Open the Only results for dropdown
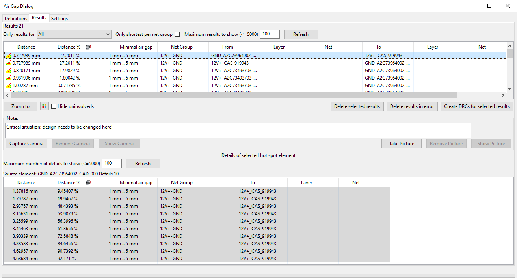The image size is (517, 278). click(x=74, y=34)
